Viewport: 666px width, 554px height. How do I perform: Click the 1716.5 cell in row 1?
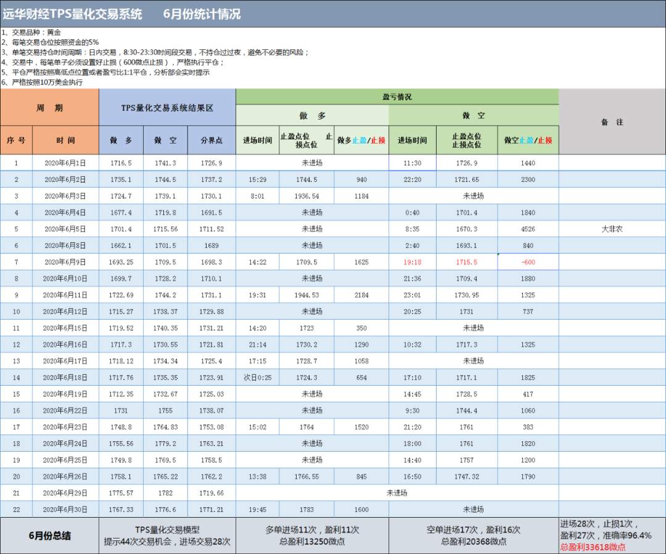(x=121, y=163)
